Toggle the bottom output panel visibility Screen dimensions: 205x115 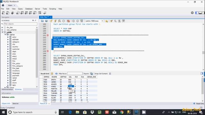[x=200, y=13]
